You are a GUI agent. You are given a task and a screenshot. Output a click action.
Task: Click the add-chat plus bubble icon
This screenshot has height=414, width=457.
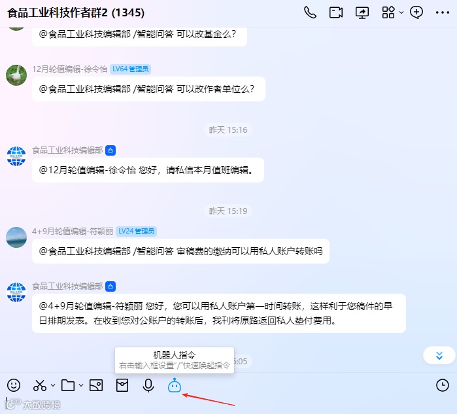click(x=416, y=12)
